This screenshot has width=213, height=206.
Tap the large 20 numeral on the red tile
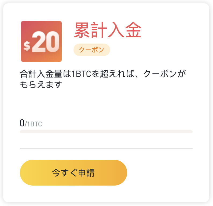46,42
